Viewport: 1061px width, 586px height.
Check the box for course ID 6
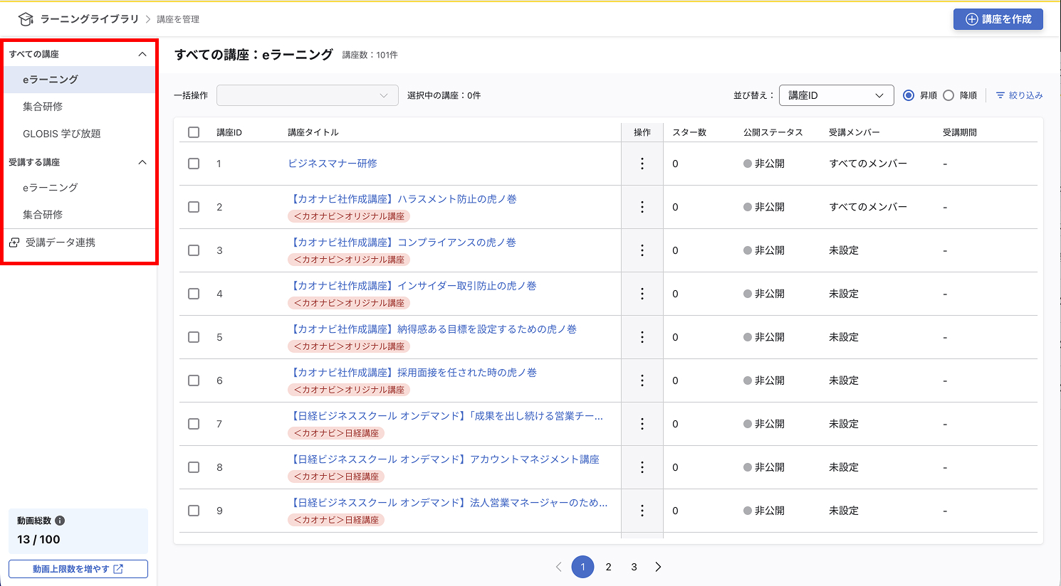pyautogui.click(x=194, y=380)
